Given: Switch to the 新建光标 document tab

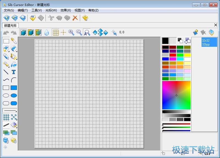Looking at the screenshot, I should (x=10, y=25).
